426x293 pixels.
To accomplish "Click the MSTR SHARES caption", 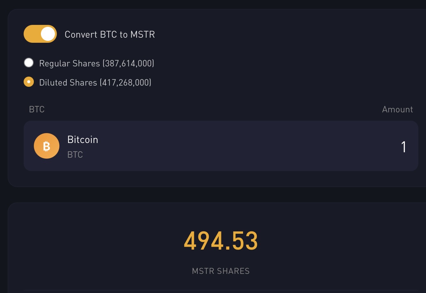I will (x=221, y=271).
